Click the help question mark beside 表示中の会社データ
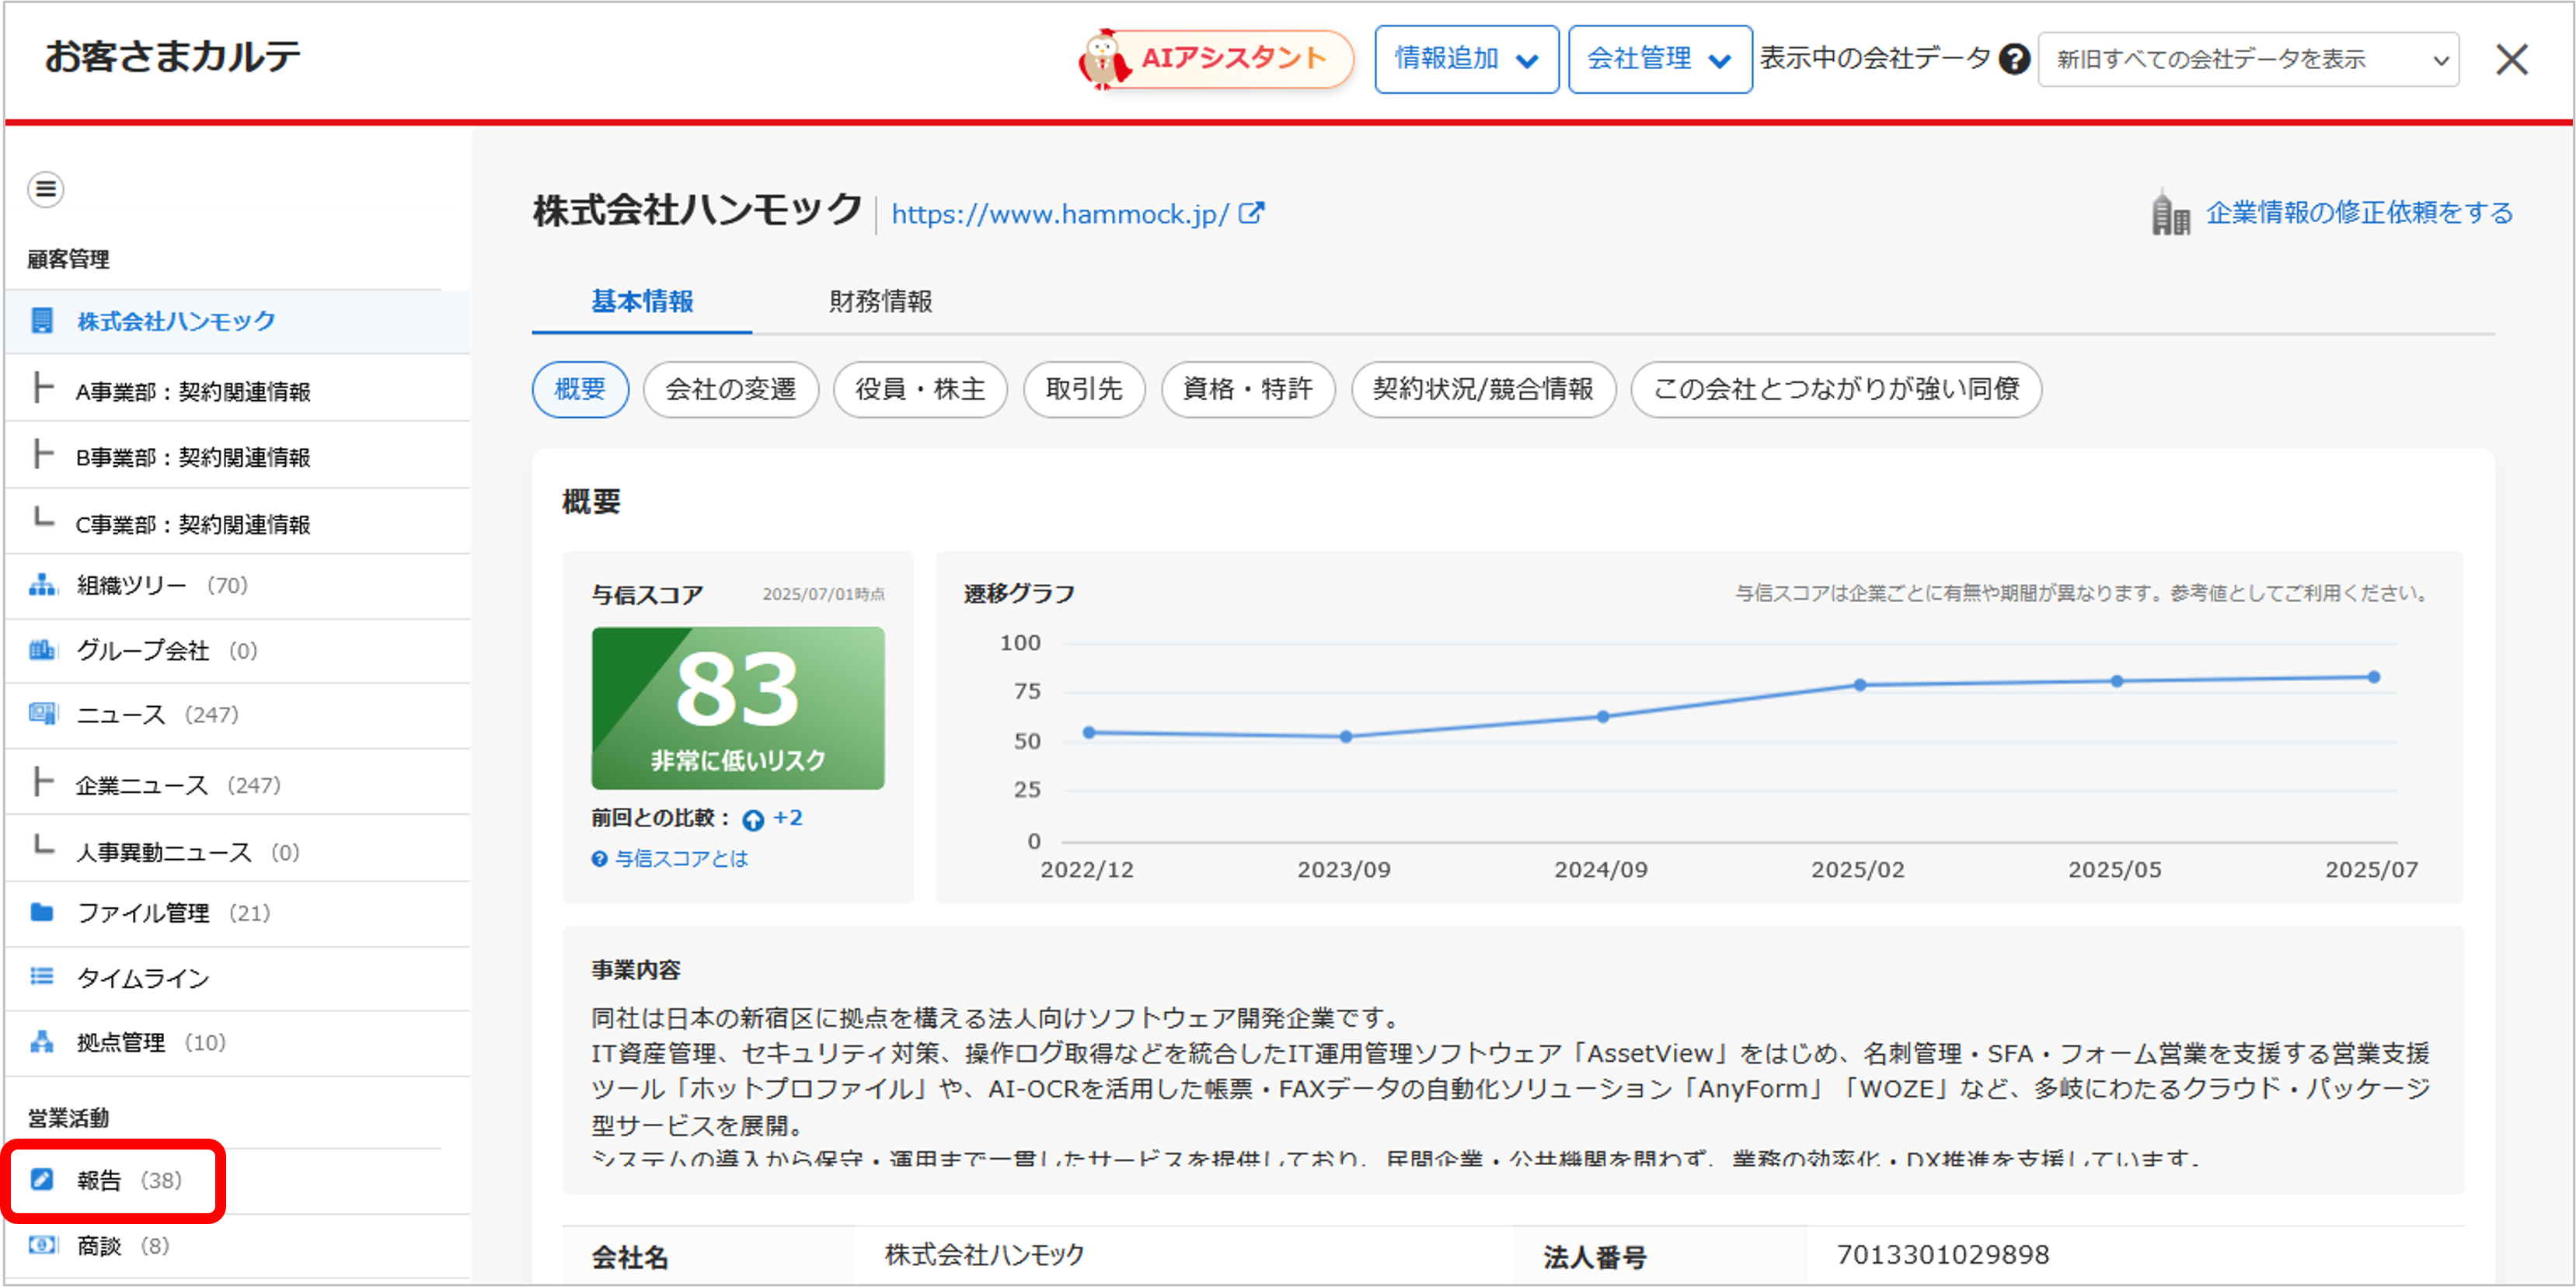2576x1287 pixels. tap(2014, 60)
